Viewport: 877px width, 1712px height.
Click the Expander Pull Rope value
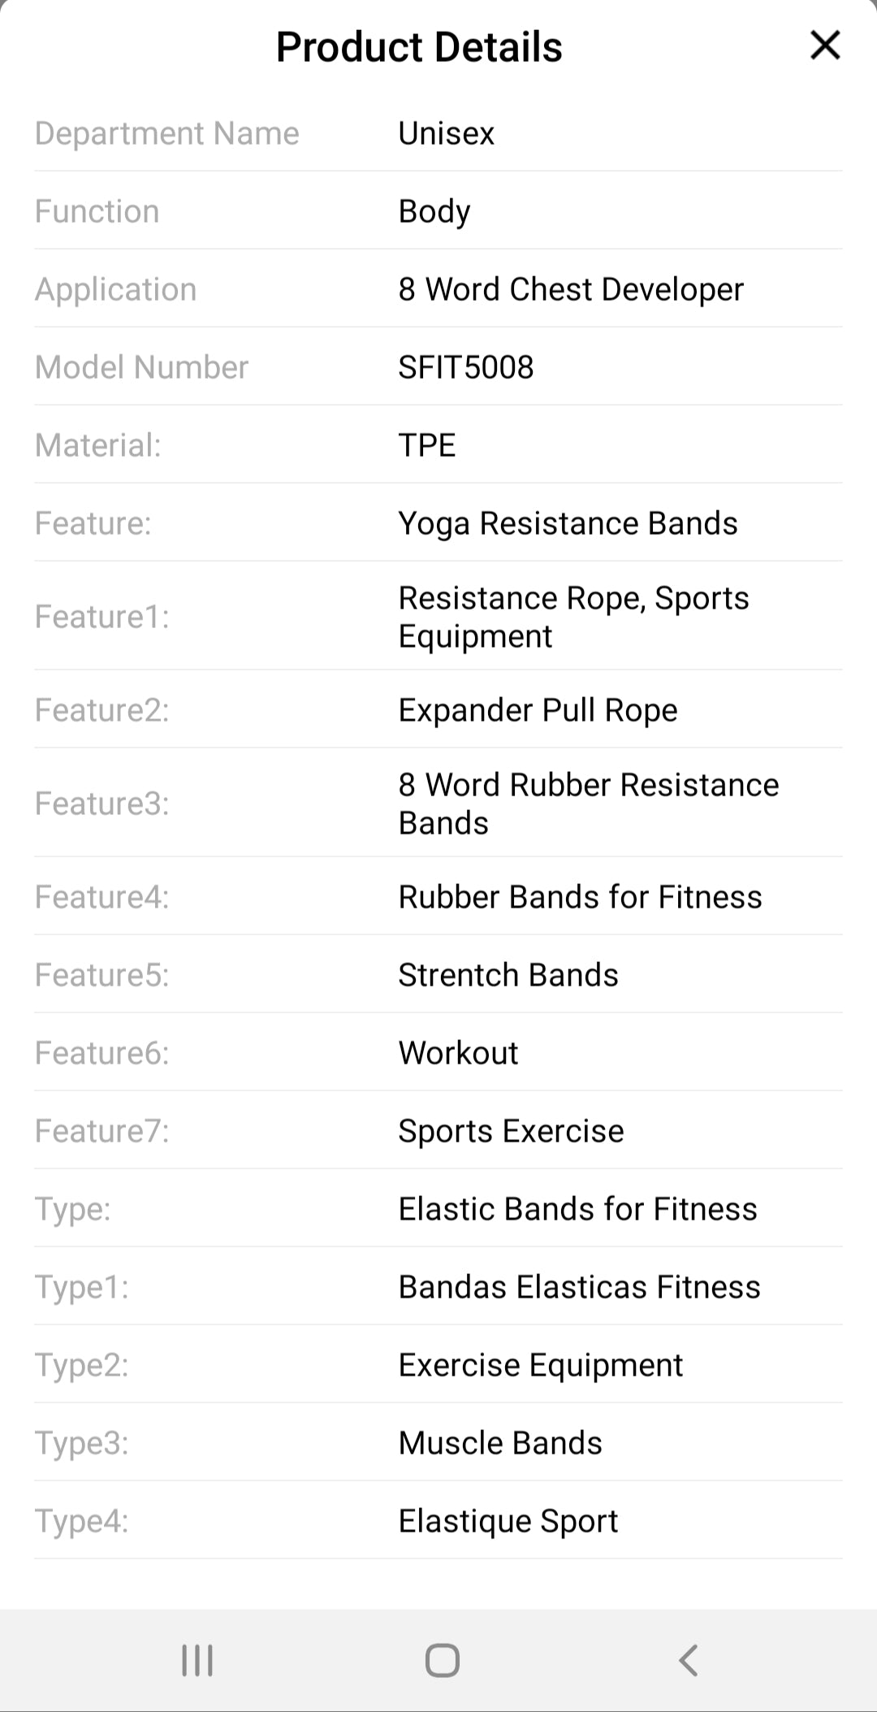[x=538, y=710]
